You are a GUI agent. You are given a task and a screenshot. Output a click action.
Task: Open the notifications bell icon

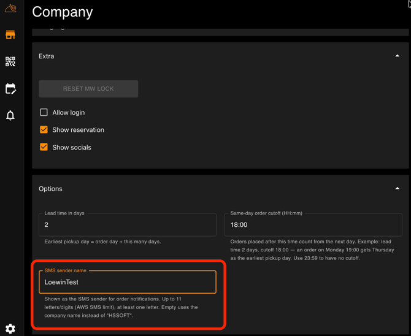(x=10, y=115)
